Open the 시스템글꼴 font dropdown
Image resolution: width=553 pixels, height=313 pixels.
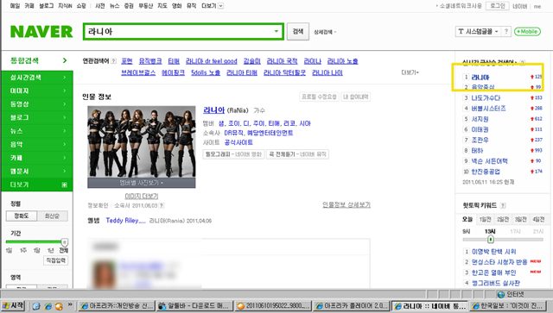coord(478,31)
